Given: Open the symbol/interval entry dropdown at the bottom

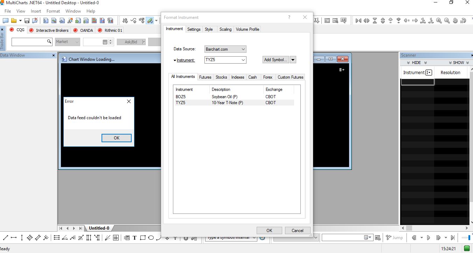Looking at the screenshot, I should 254,238.
